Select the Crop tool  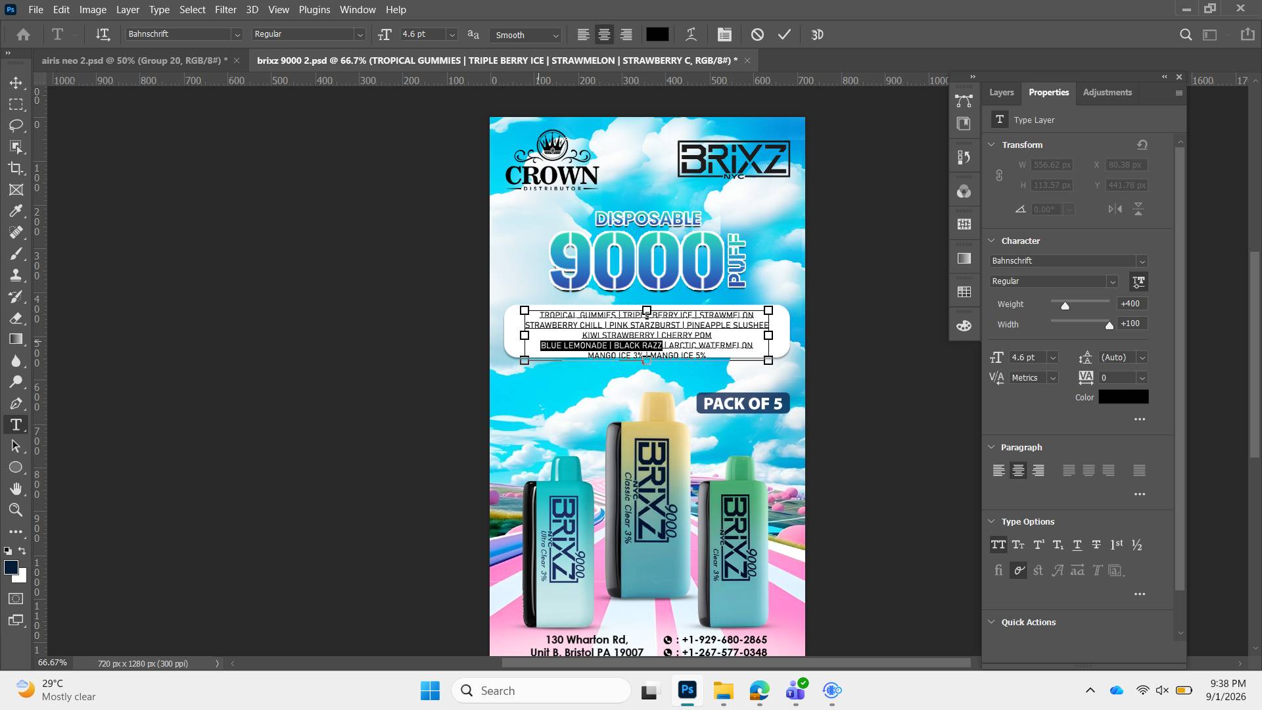(x=16, y=168)
